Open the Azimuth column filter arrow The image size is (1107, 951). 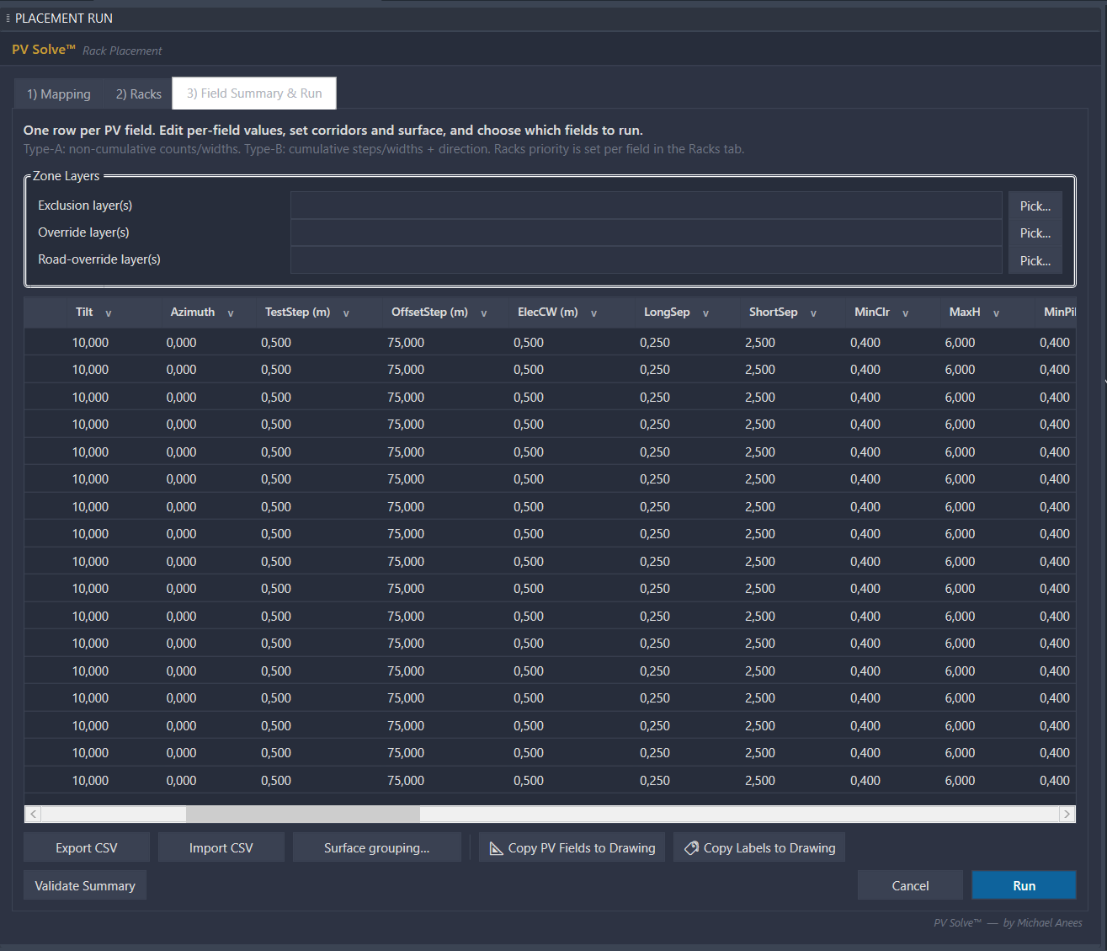231,313
